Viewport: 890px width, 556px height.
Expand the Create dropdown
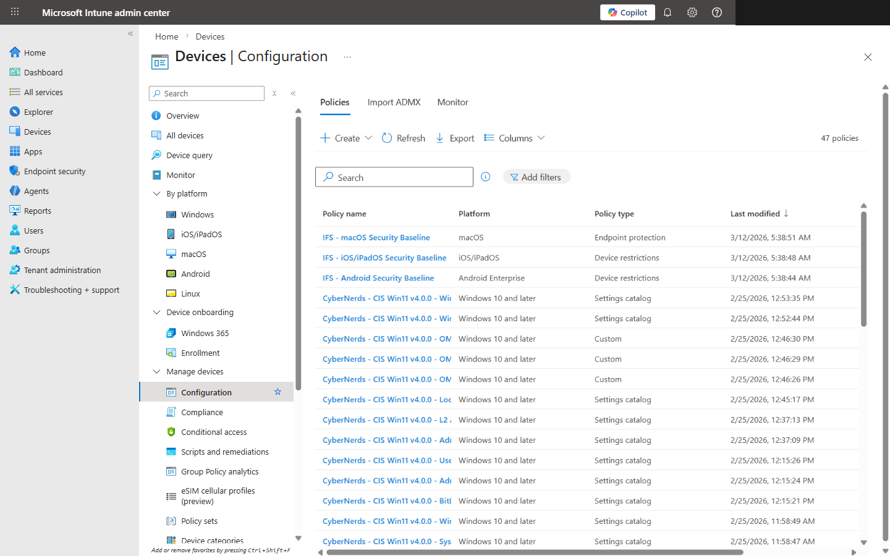tap(345, 138)
